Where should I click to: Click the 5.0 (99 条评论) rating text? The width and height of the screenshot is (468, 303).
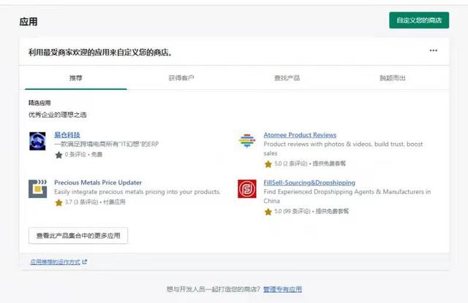[x=312, y=211]
